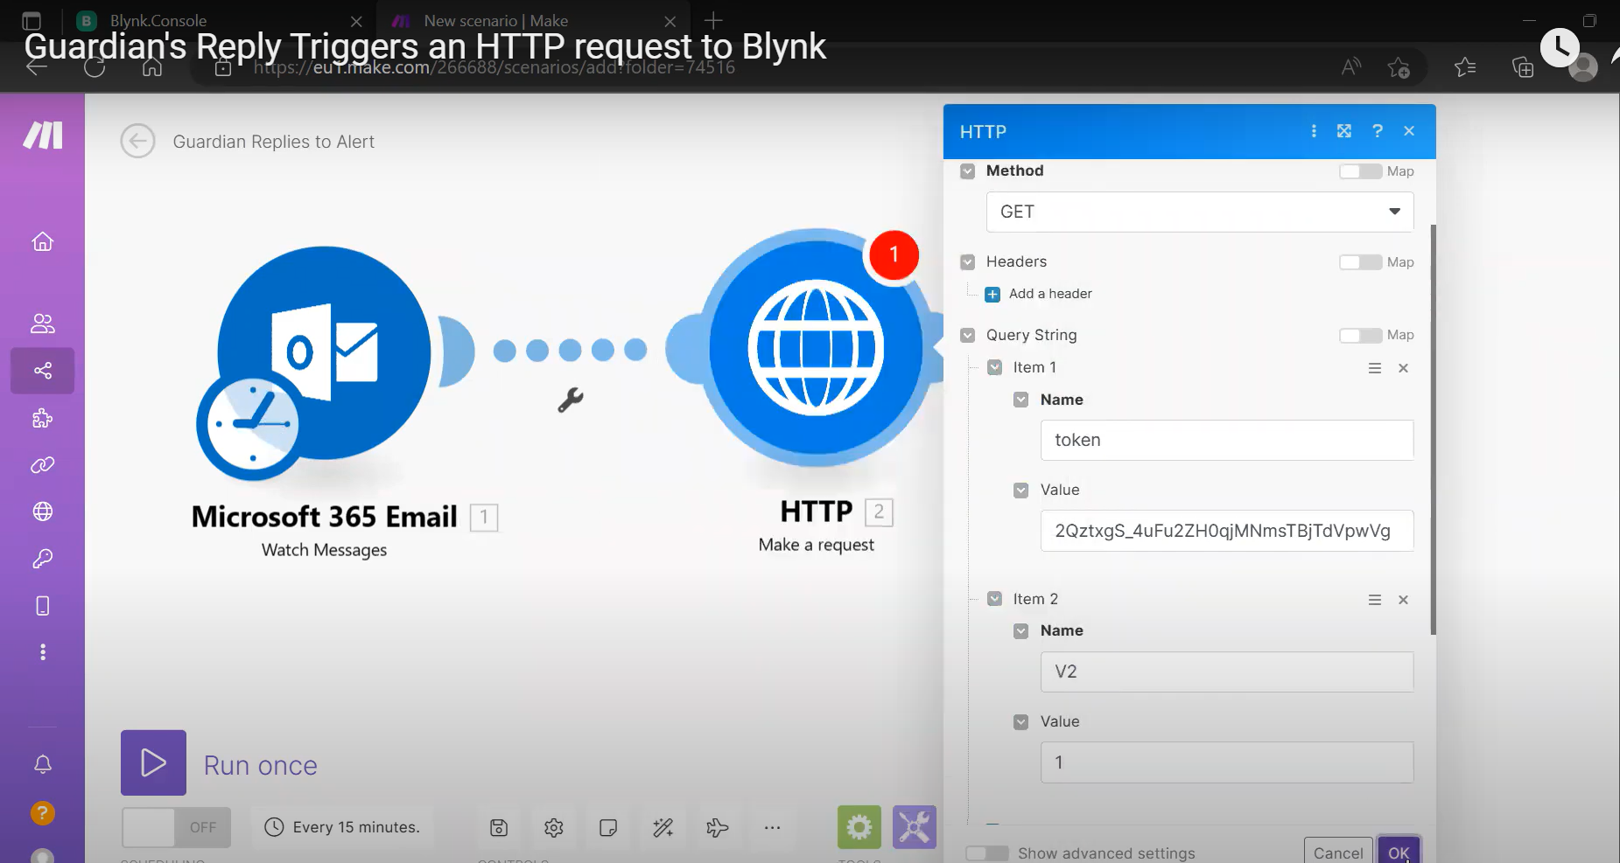Viewport: 1620px width, 863px height.
Task: Click Item 1 Name field token
Action: [x=1226, y=440]
